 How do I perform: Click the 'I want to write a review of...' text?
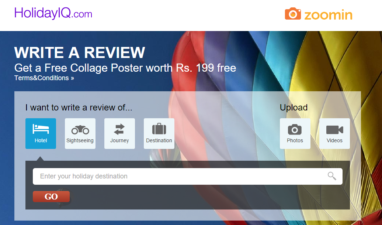pyautogui.click(x=79, y=108)
